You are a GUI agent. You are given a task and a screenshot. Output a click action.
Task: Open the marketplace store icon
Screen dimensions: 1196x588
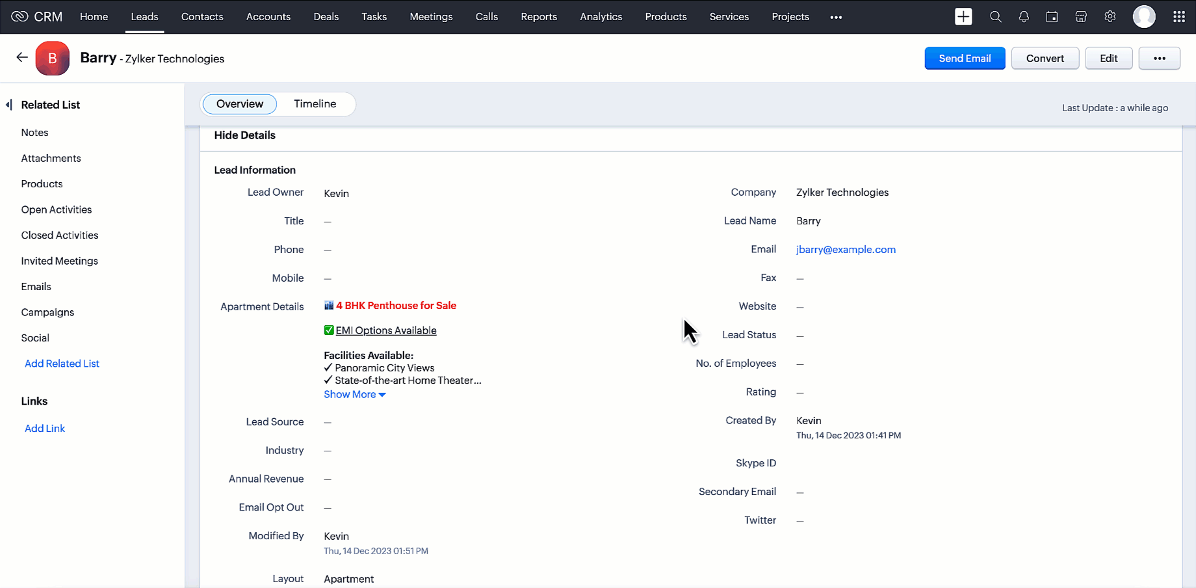(x=1081, y=17)
